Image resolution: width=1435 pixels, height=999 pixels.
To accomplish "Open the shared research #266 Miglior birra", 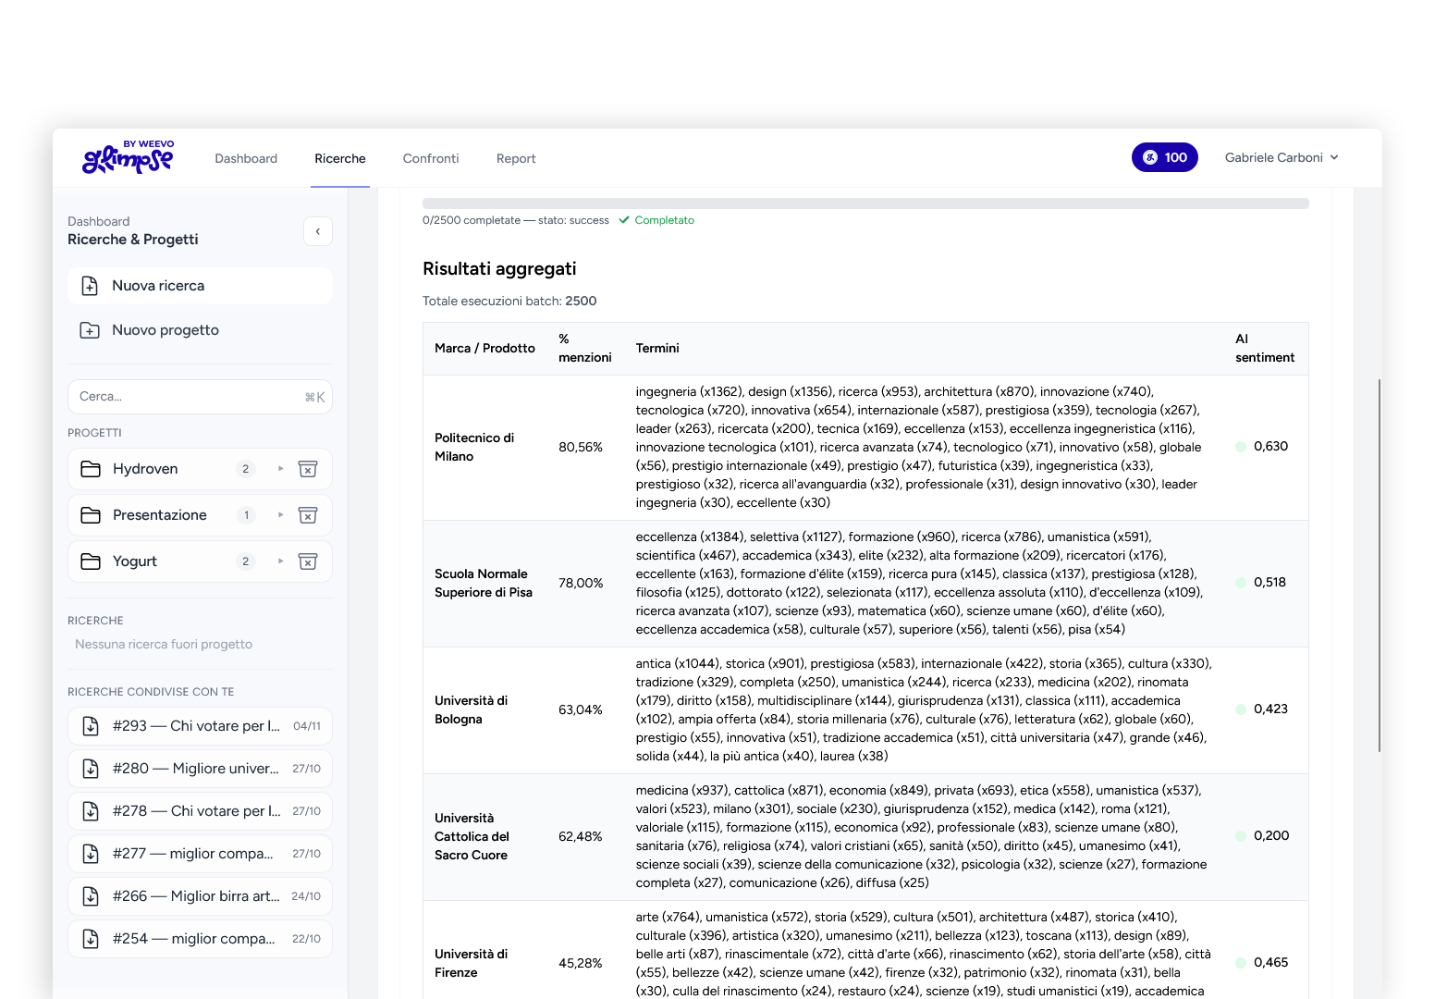I will coord(196,895).
